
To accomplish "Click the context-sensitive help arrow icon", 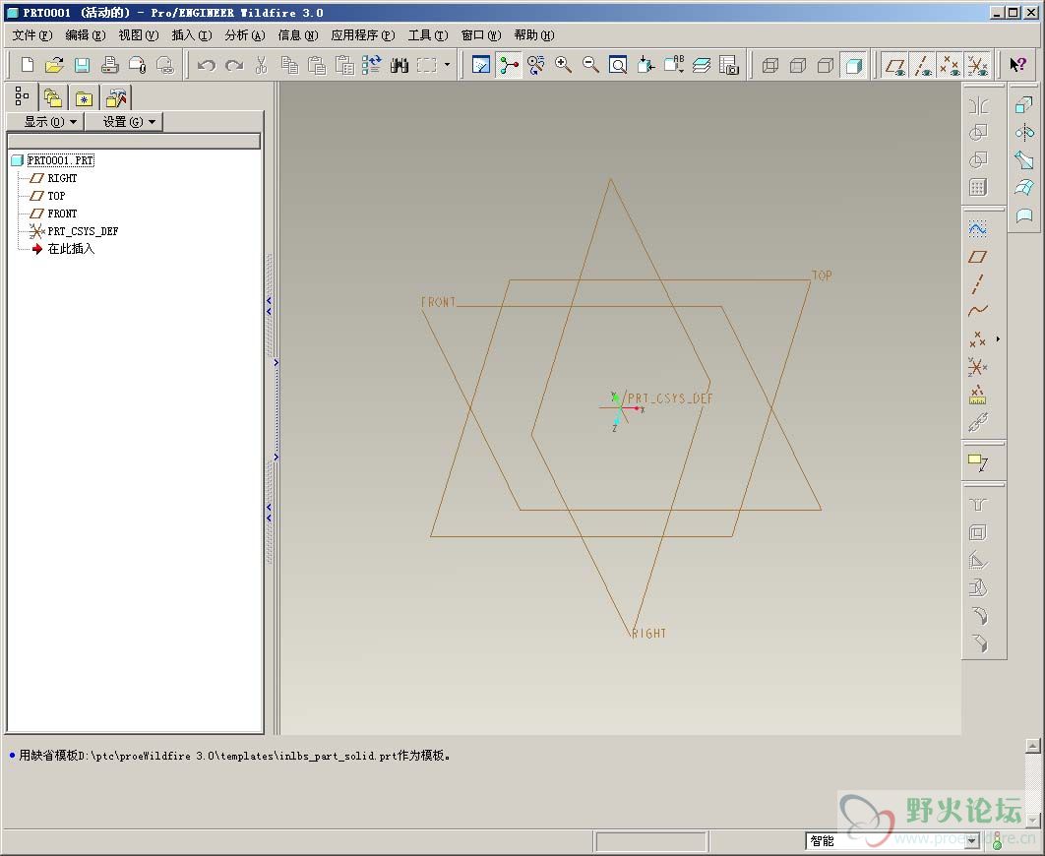I will click(x=1017, y=65).
